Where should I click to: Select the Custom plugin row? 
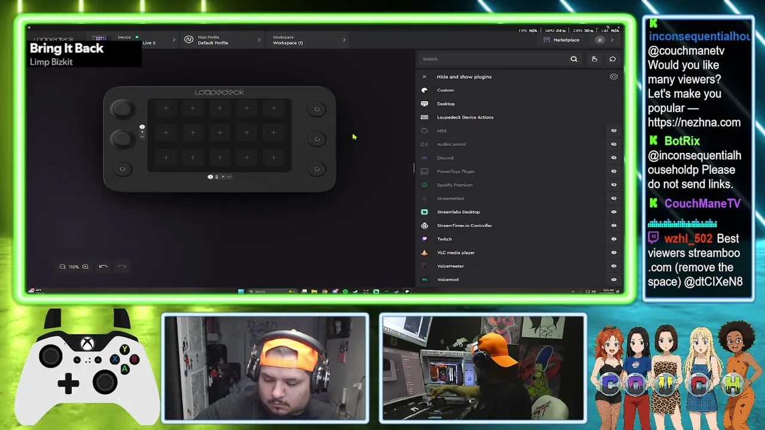click(519, 90)
